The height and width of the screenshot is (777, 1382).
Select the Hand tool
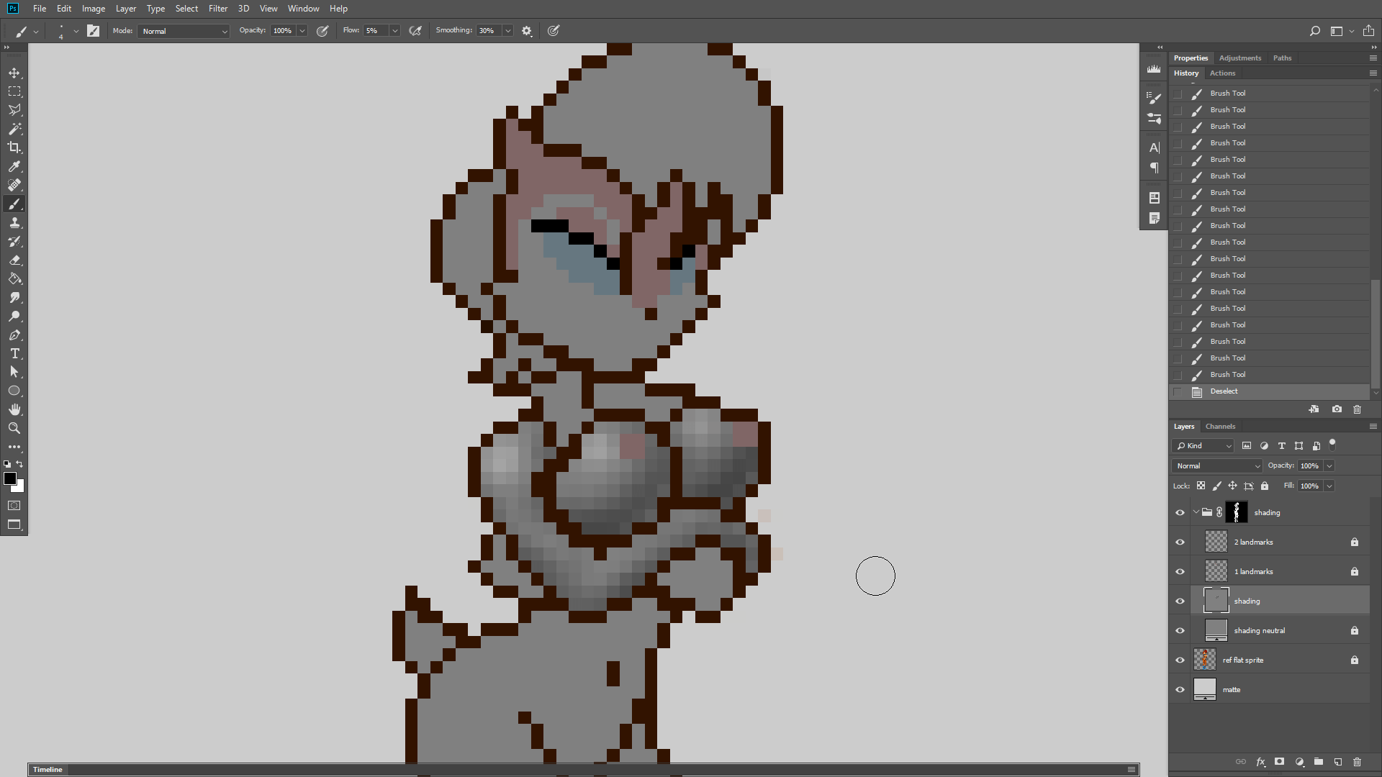point(14,409)
